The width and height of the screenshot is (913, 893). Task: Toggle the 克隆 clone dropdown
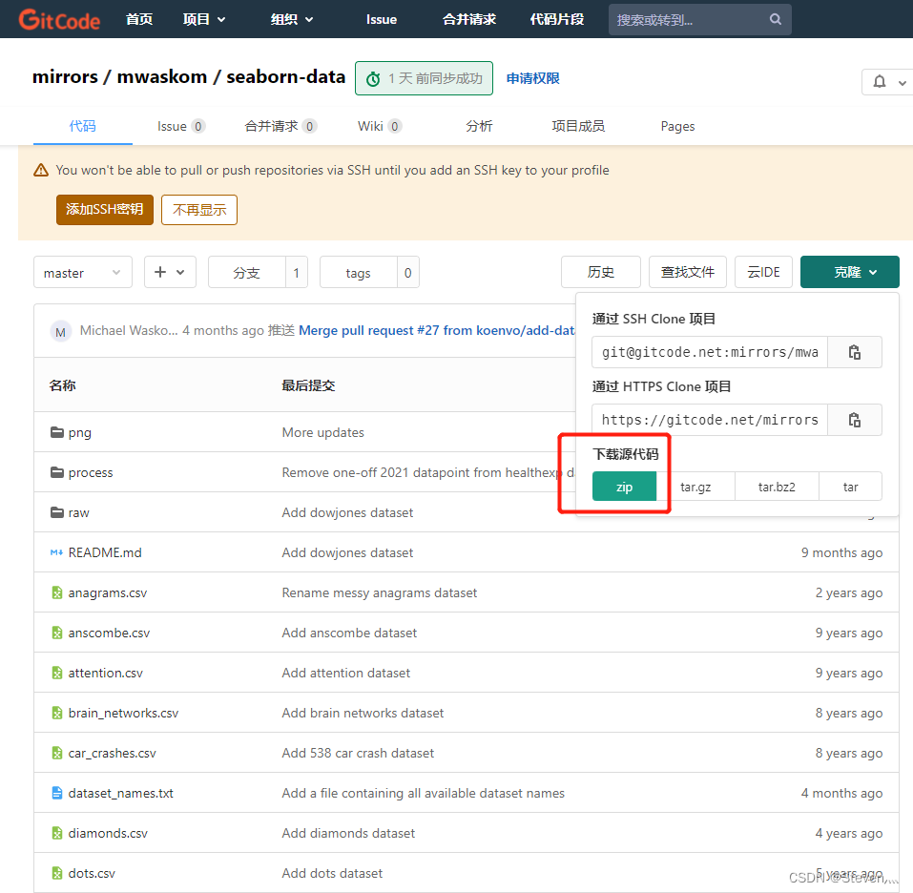click(x=849, y=272)
